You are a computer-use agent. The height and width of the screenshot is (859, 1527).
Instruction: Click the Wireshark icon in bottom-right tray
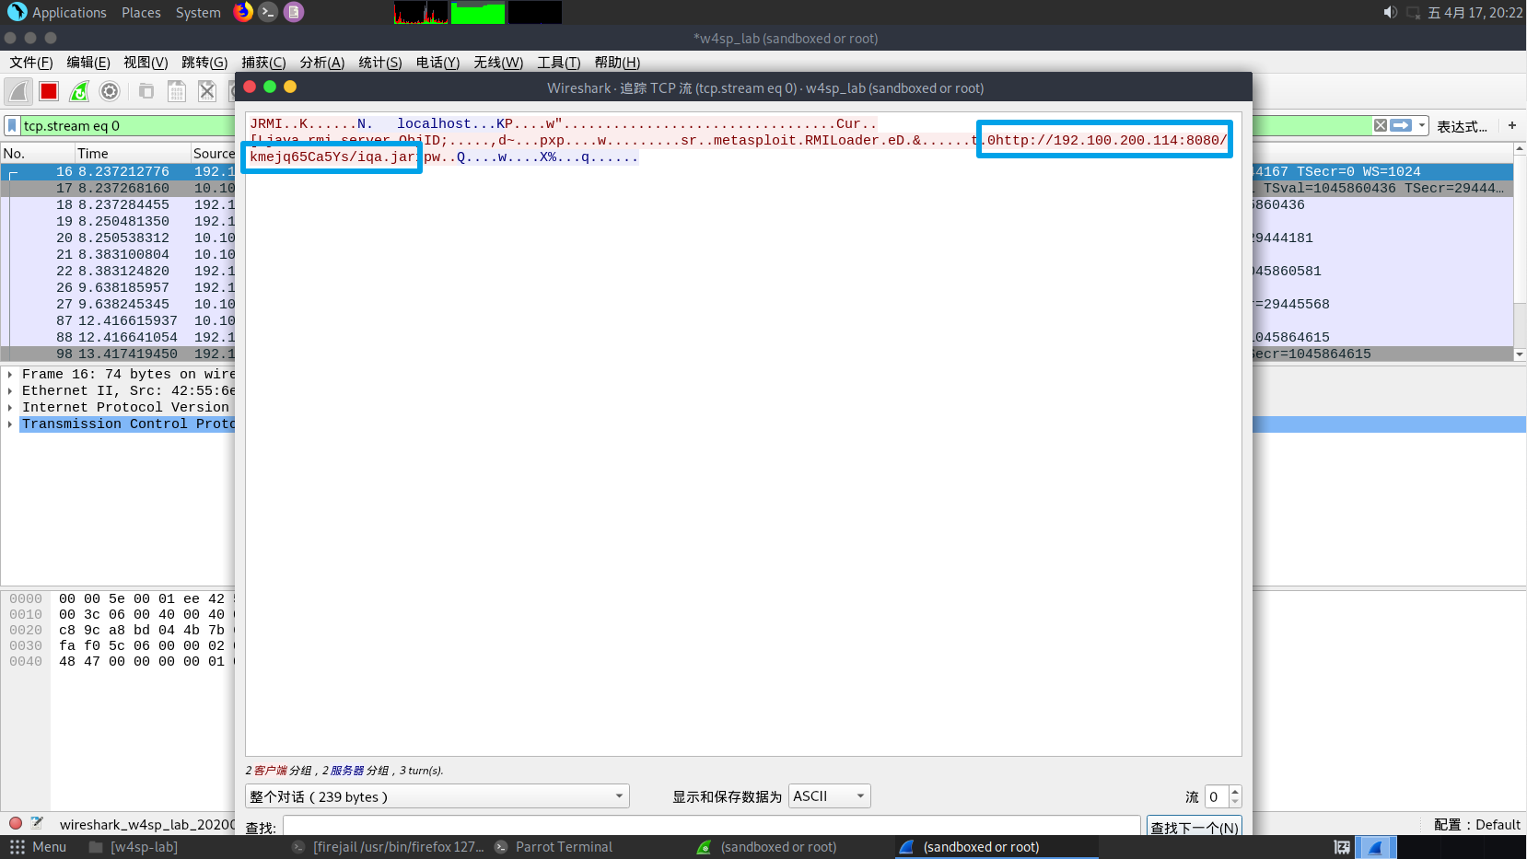click(x=1376, y=847)
